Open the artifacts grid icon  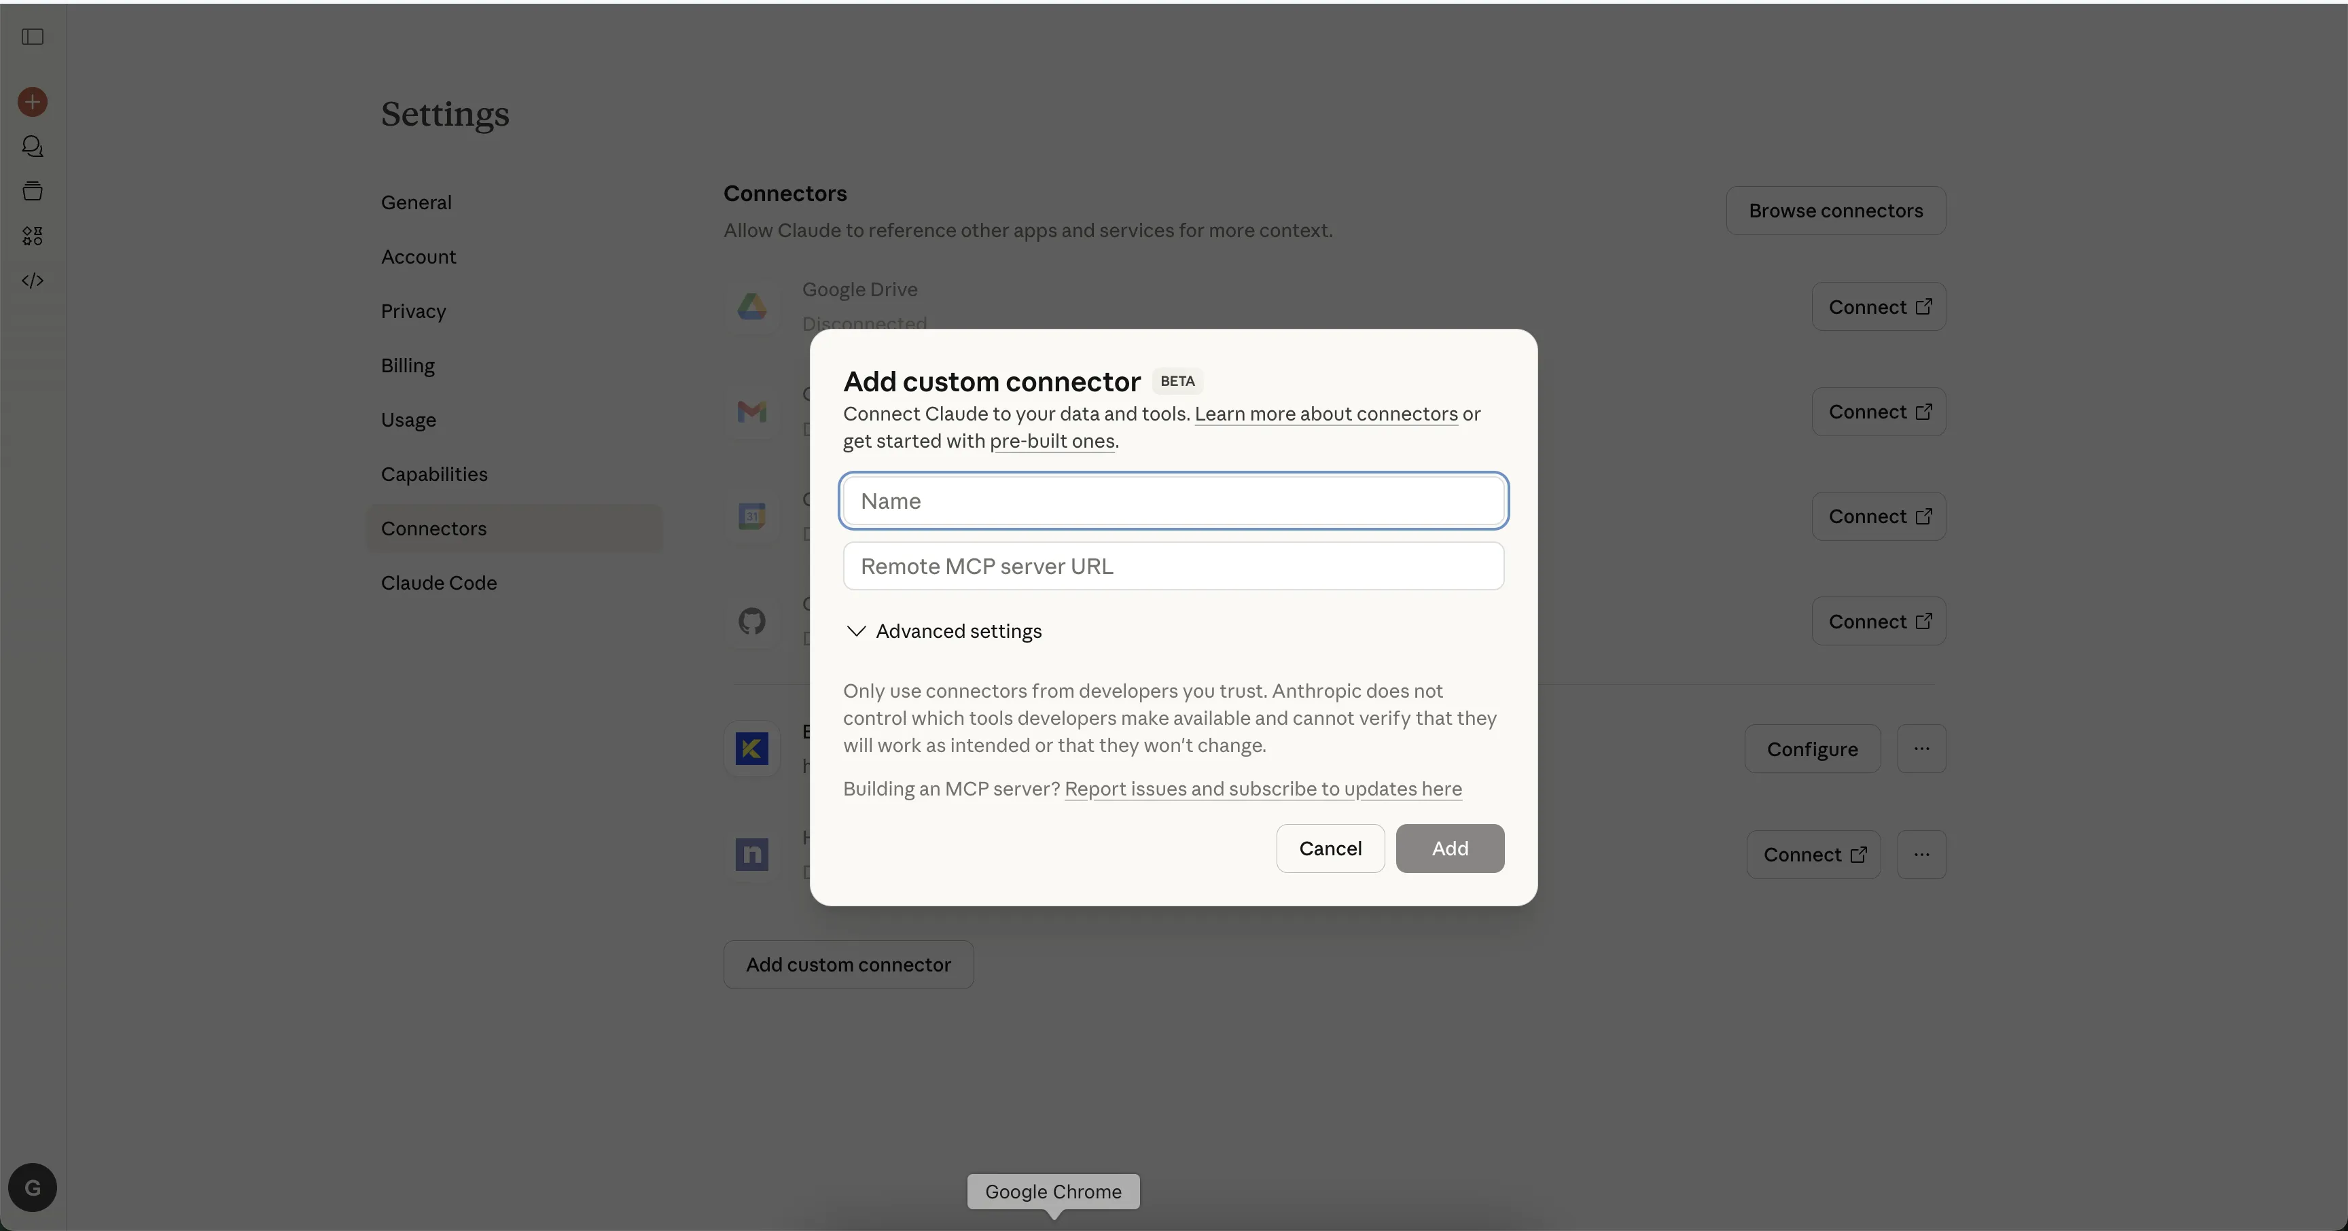pyautogui.click(x=33, y=236)
